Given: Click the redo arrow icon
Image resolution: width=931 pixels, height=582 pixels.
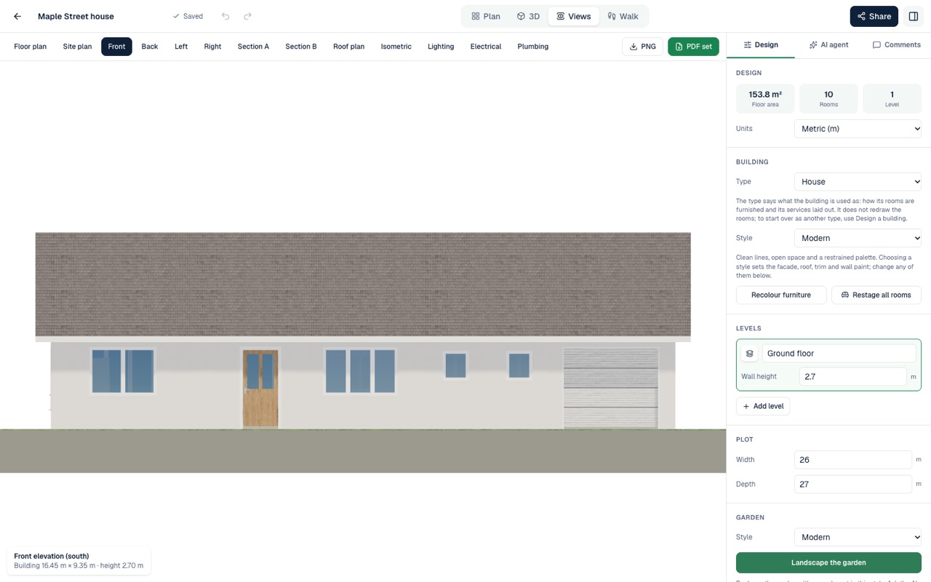Looking at the screenshot, I should point(247,16).
